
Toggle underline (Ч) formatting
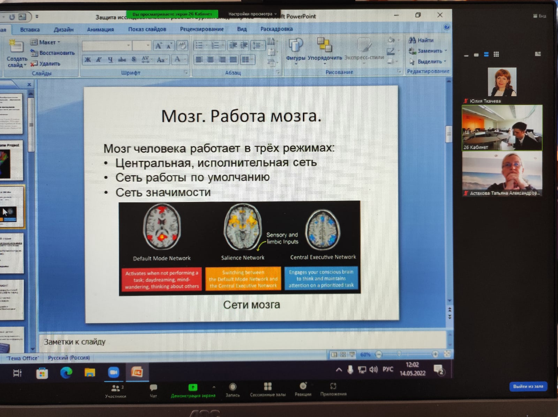110,60
